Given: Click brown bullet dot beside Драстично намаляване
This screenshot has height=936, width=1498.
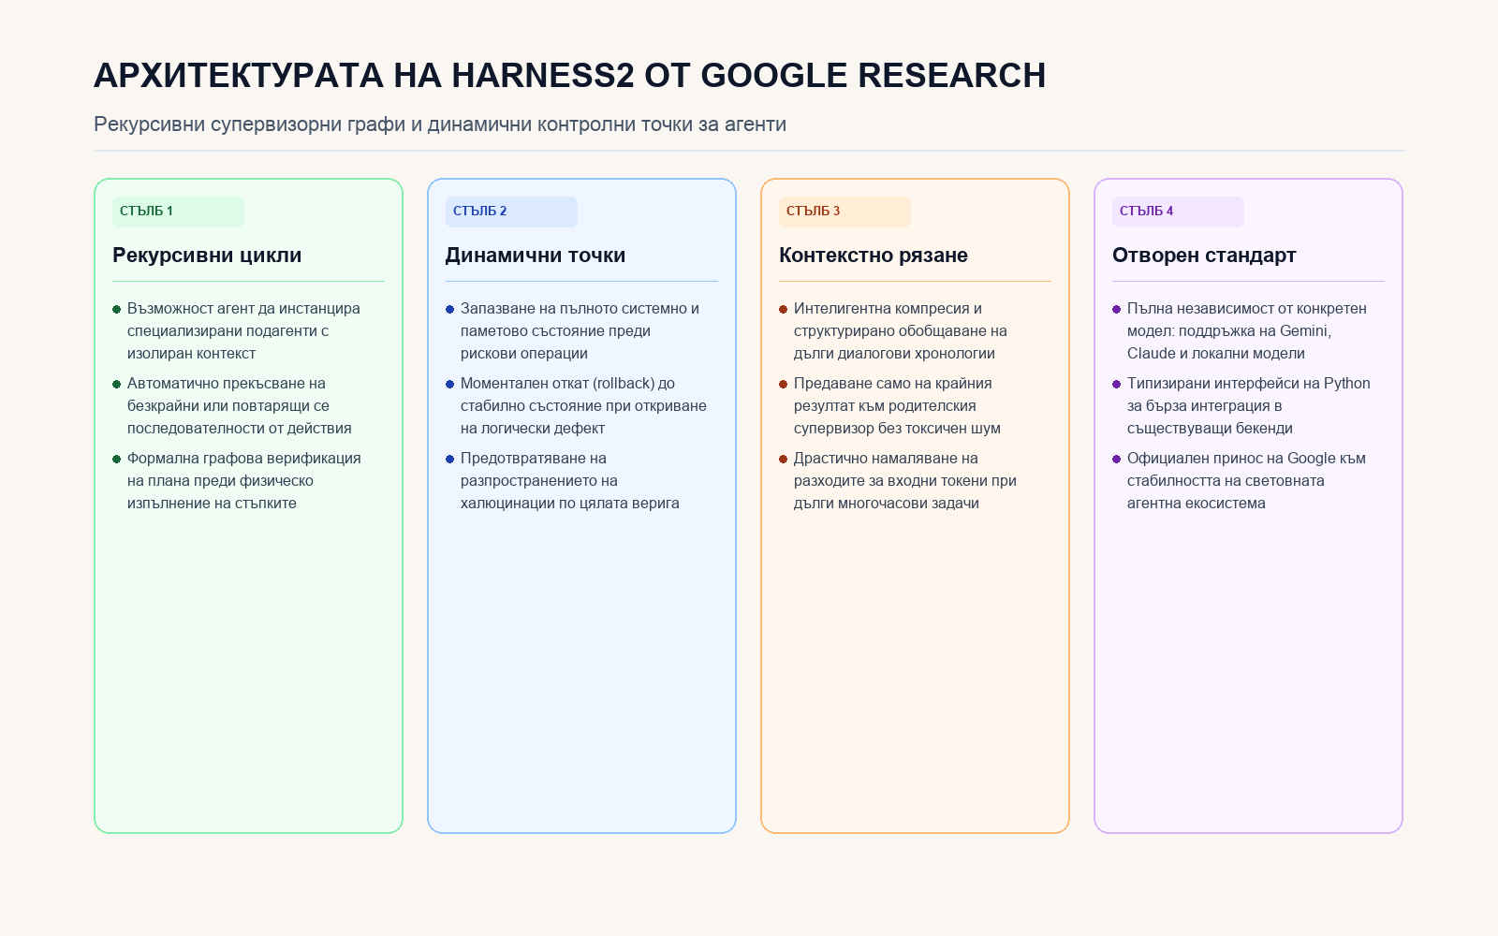Looking at the screenshot, I should tap(784, 459).
